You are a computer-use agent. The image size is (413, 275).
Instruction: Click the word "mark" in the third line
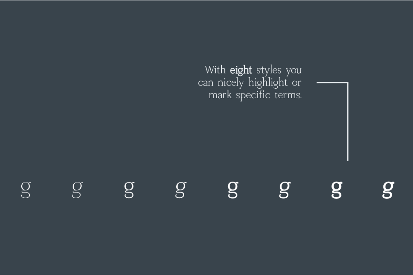pos(220,95)
